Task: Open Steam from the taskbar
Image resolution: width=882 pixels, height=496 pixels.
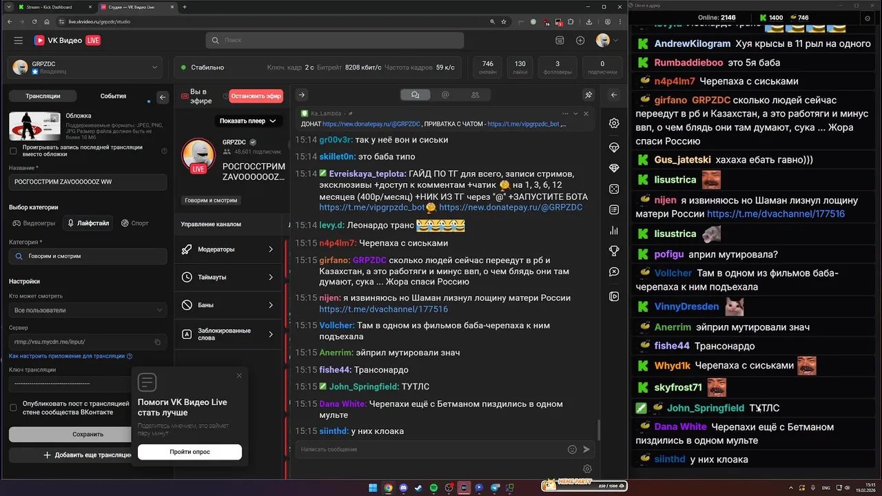Action: 418,488
